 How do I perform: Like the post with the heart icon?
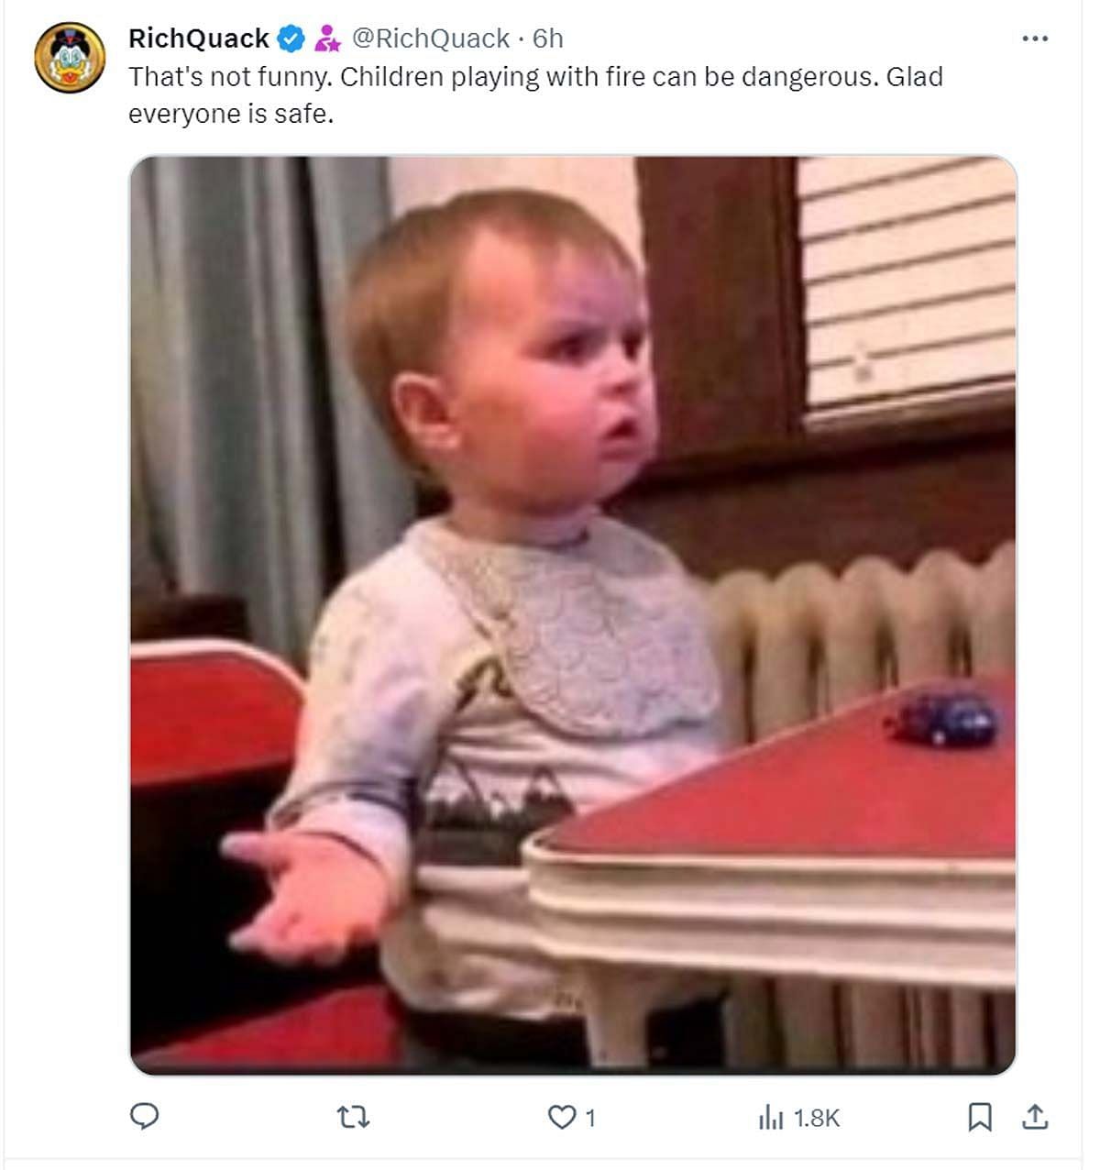pos(560,1117)
